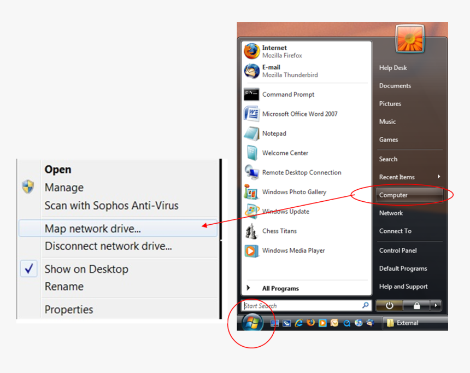The image size is (470, 373).
Task: Open QuickTime from the quick launch bar
Action: coord(346,323)
